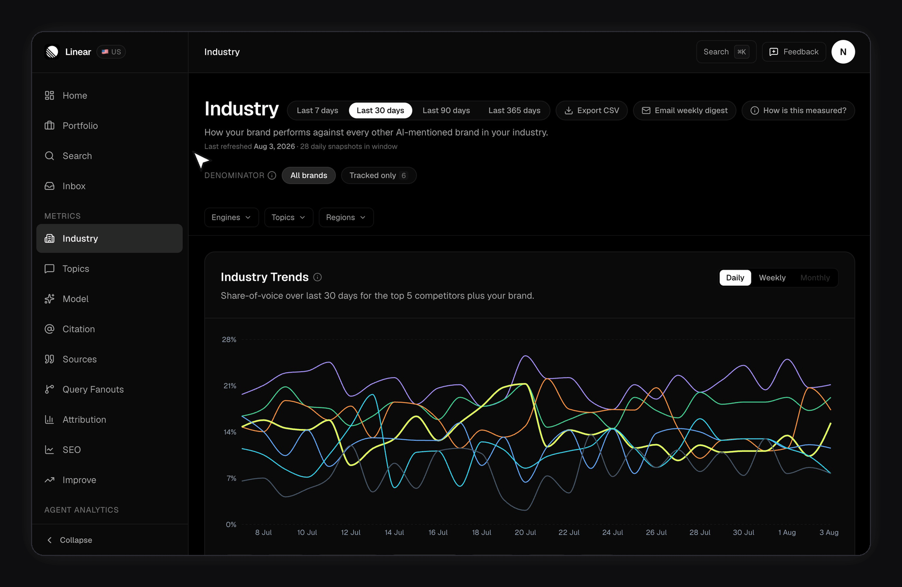
Task: Click the SEO line chart icon
Action: click(x=50, y=449)
